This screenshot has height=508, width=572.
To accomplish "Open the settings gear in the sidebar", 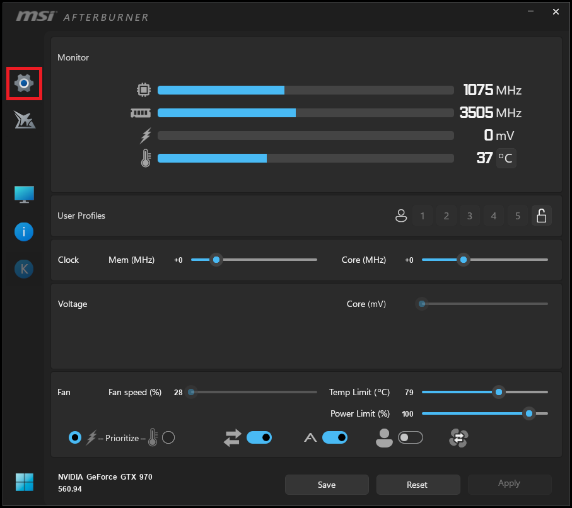I will [24, 83].
